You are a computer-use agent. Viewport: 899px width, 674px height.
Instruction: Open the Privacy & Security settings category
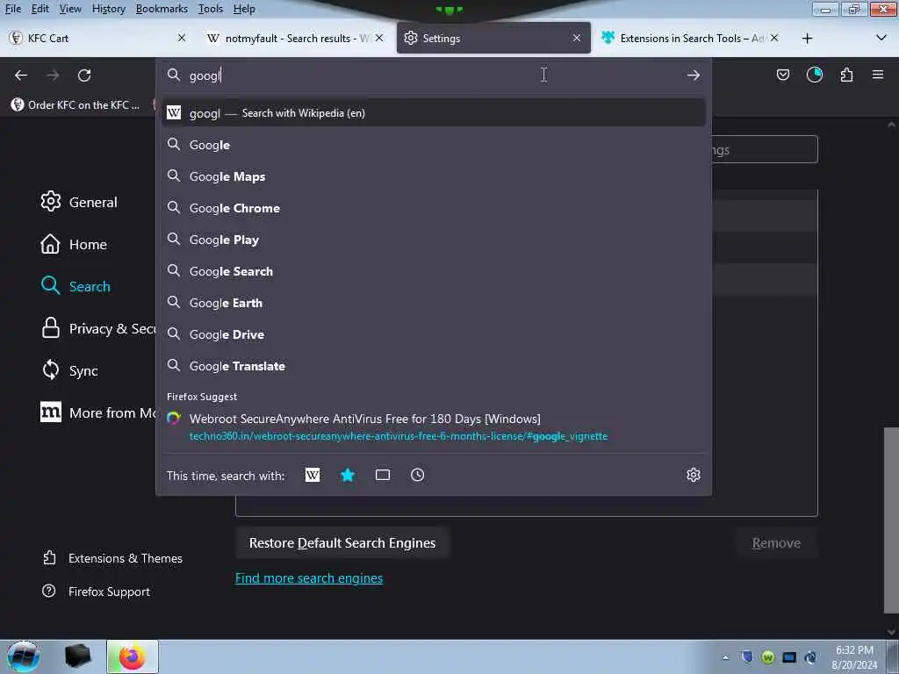point(97,328)
